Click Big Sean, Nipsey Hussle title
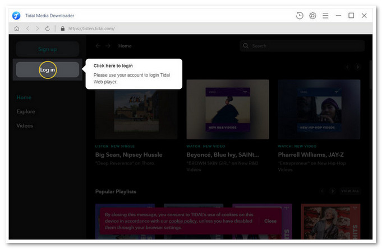382x249 pixels. coord(128,155)
